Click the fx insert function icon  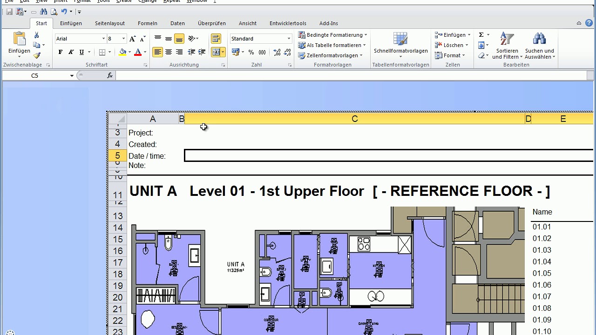(110, 75)
